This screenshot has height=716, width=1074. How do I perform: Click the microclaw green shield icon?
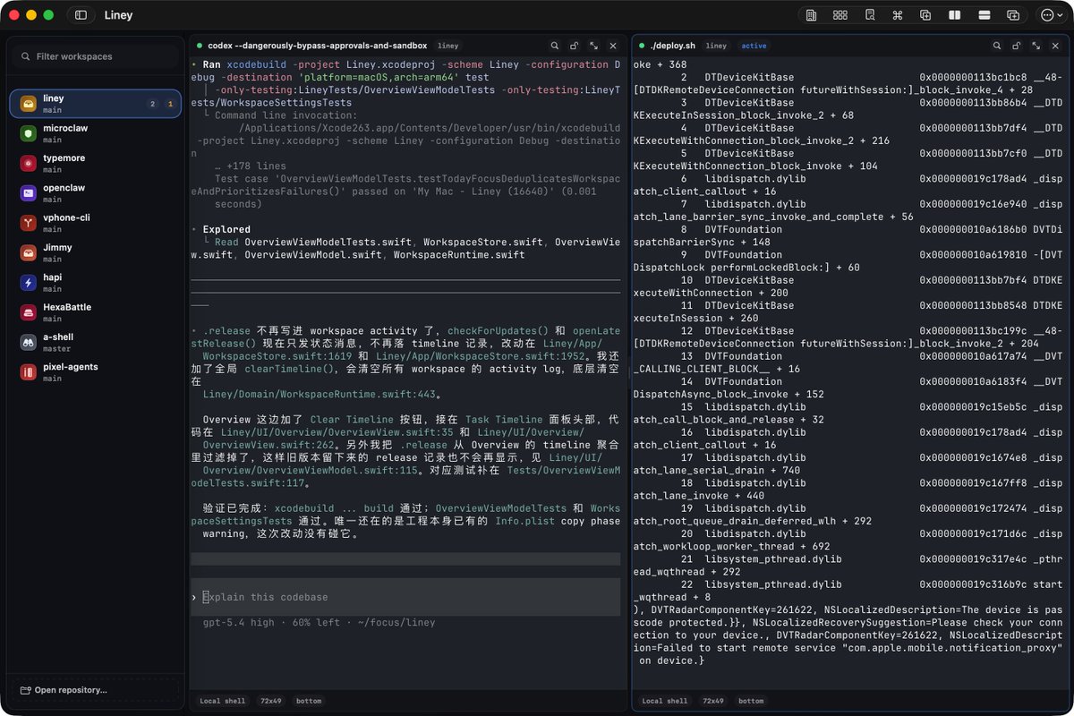pyautogui.click(x=29, y=133)
